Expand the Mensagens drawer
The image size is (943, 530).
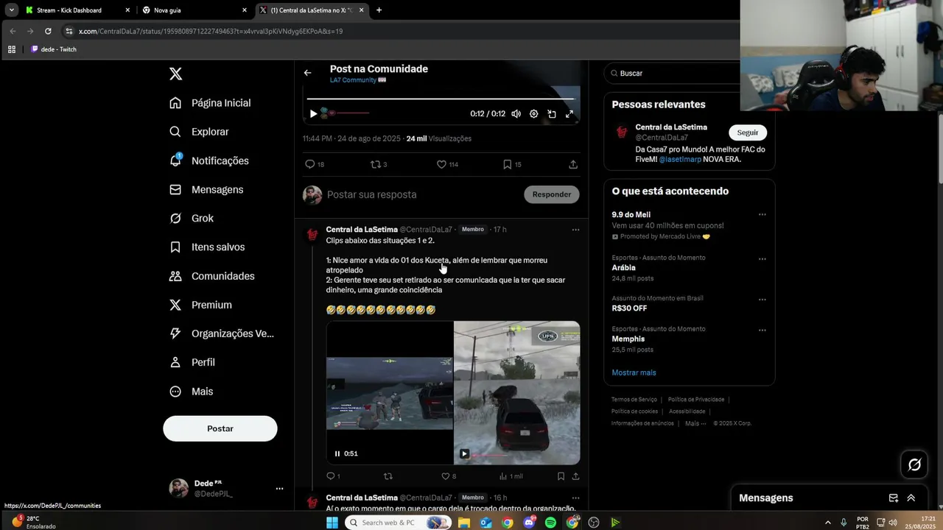[x=911, y=498]
